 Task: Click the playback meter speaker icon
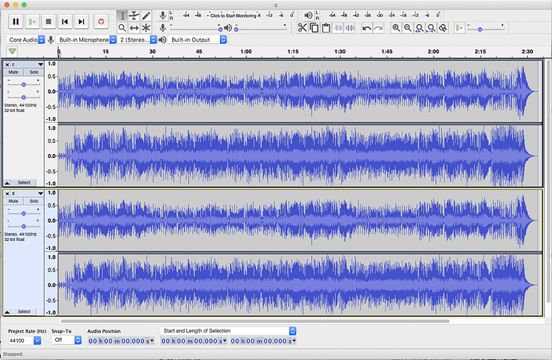(308, 15)
